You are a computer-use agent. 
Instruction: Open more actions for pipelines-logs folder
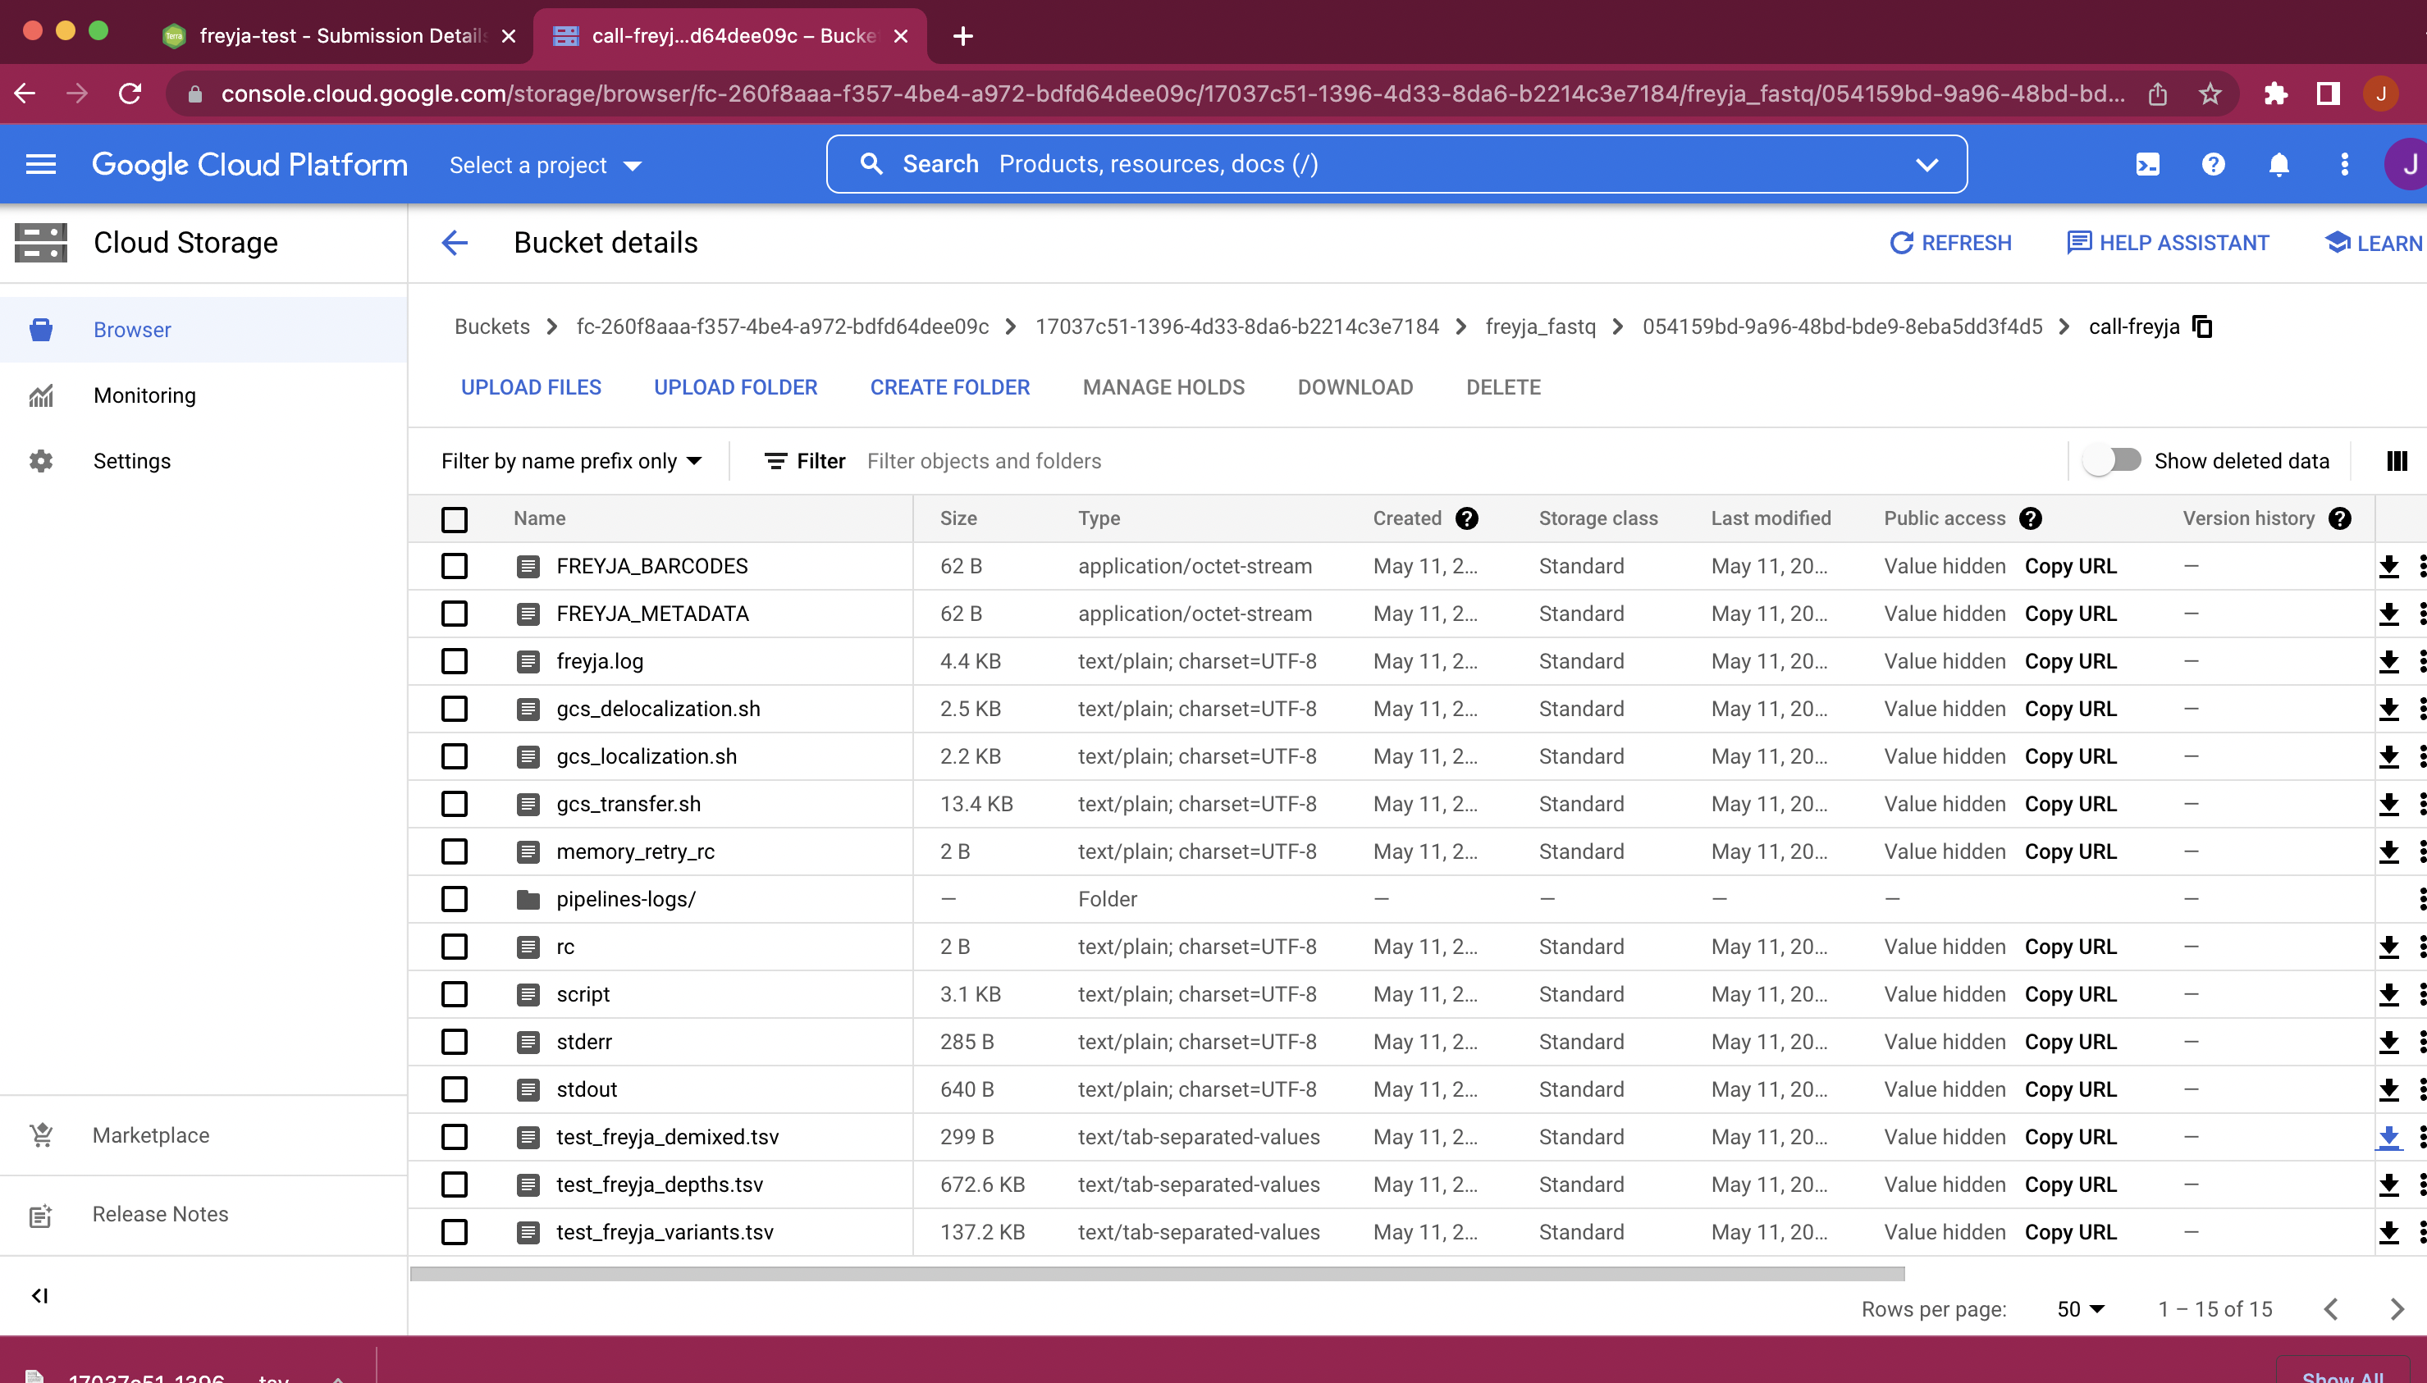pyautogui.click(x=2420, y=898)
